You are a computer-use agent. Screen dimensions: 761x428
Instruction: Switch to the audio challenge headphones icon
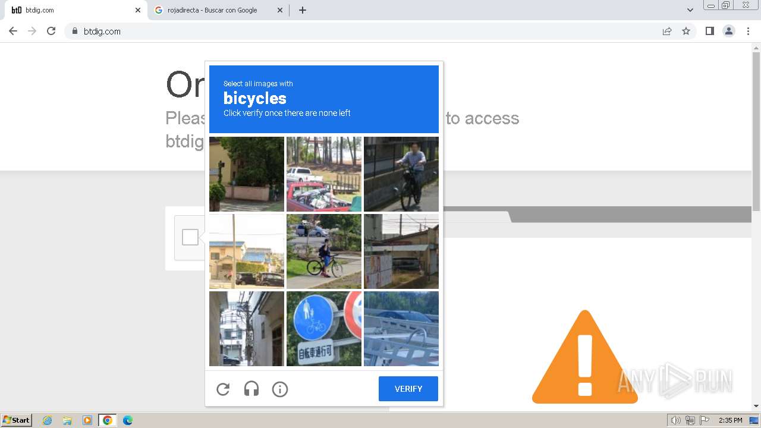click(x=251, y=389)
